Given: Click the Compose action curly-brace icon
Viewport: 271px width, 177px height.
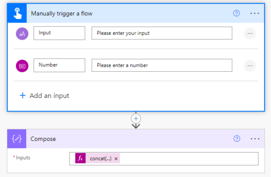Looking at the screenshot, I should point(17,139).
